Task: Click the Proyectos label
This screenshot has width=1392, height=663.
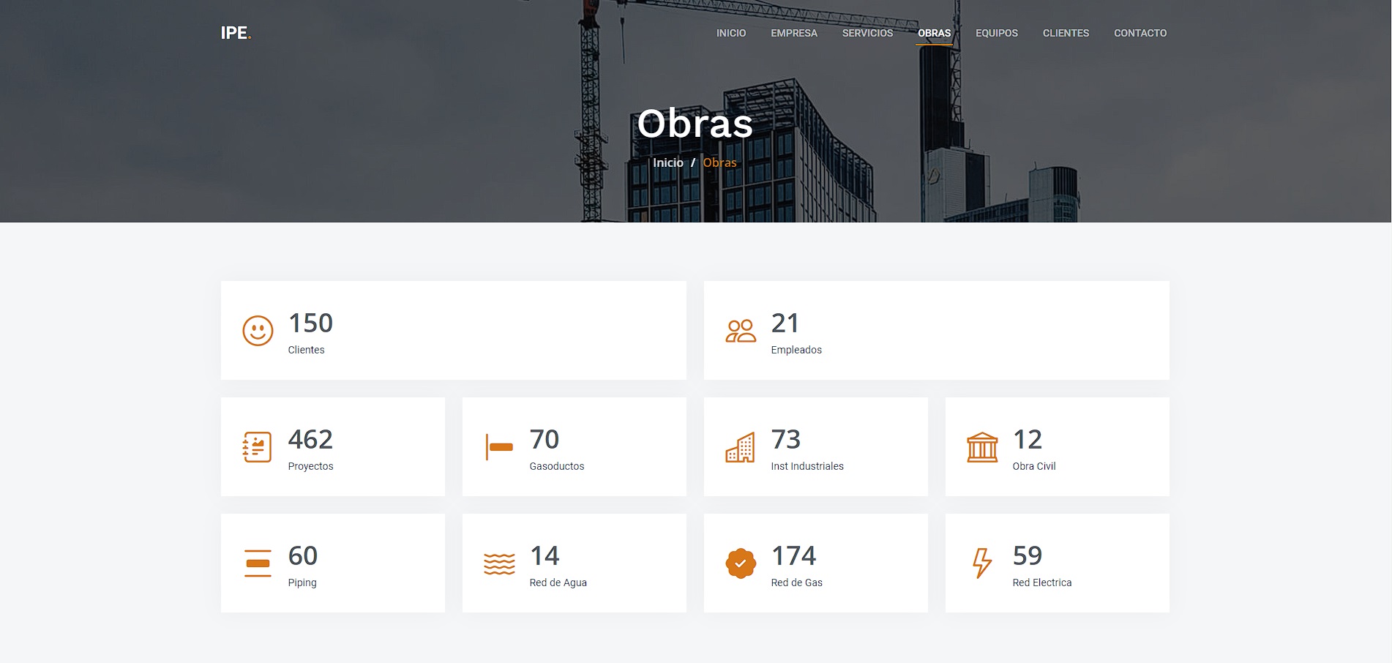Action: 310,466
